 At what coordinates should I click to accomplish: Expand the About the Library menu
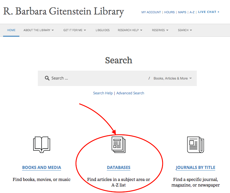pyautogui.click(x=38, y=30)
